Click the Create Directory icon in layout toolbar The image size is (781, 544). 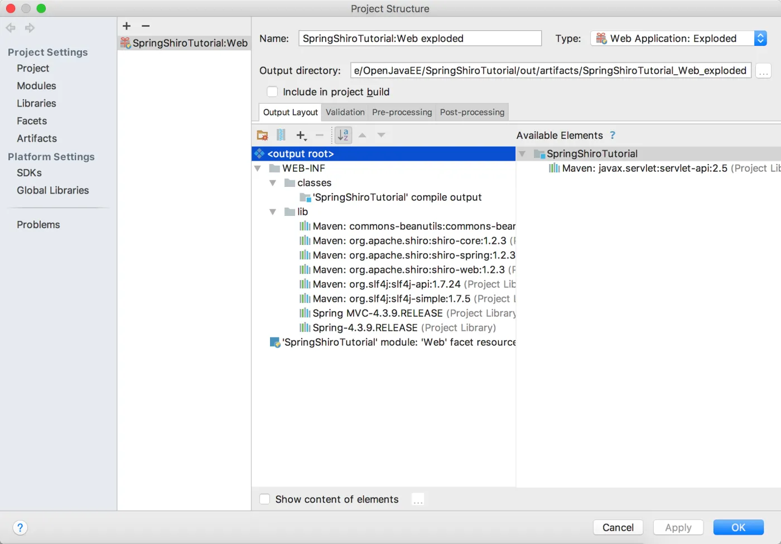click(x=262, y=135)
